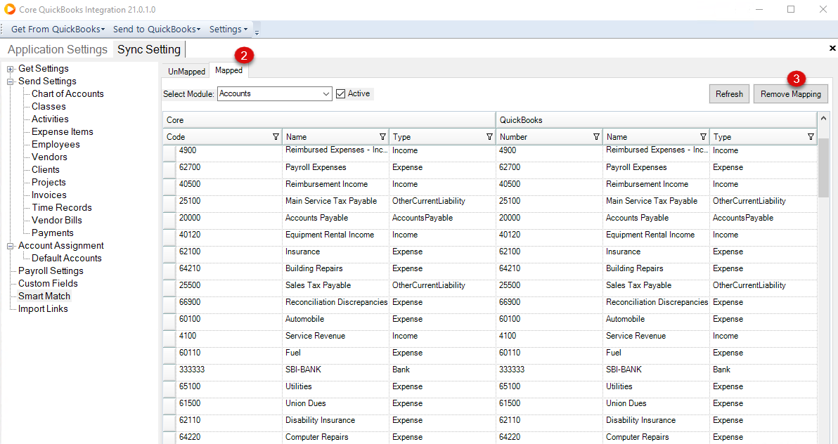
Task: Select Custom Fields in the tree
Action: (x=48, y=283)
